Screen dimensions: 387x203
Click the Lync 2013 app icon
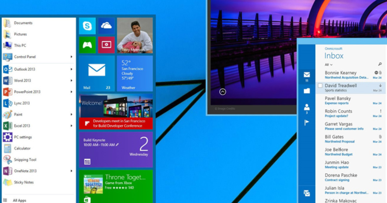point(7,103)
